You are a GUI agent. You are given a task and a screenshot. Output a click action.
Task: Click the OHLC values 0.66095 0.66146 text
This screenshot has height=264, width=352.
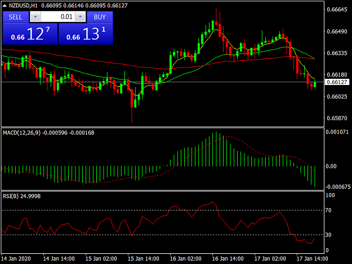coord(63,6)
